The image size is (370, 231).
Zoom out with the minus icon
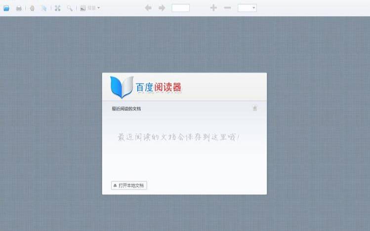[x=227, y=8]
